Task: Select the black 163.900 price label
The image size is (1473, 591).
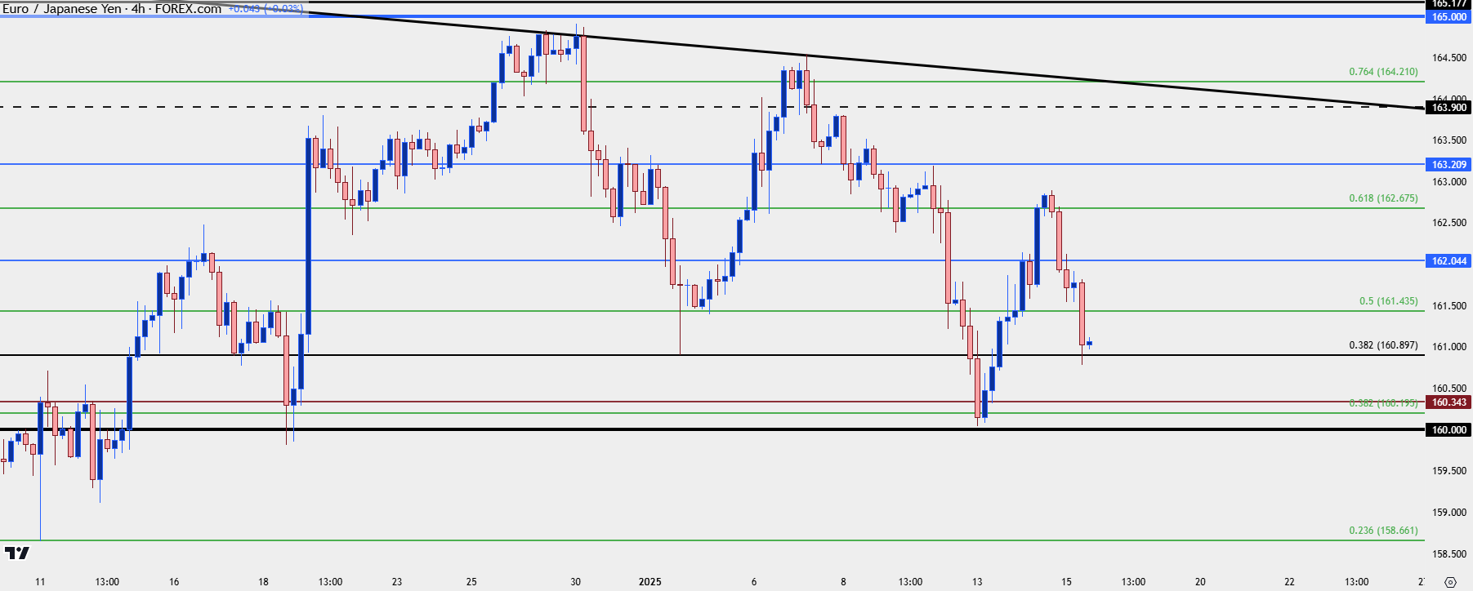Action: (1449, 107)
